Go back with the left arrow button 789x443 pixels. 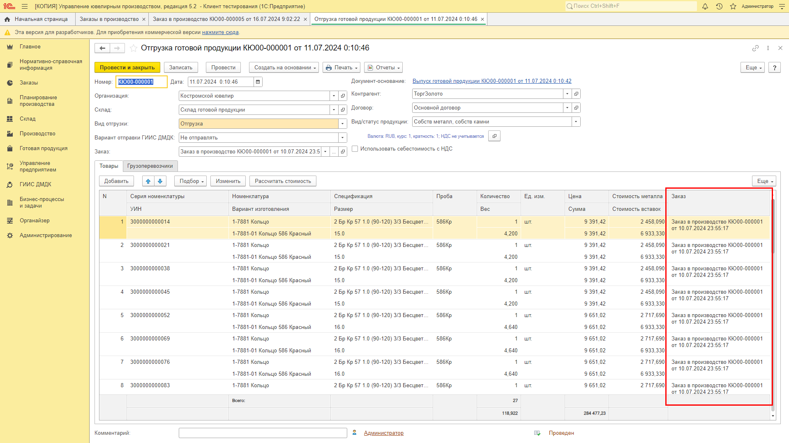[x=102, y=48]
